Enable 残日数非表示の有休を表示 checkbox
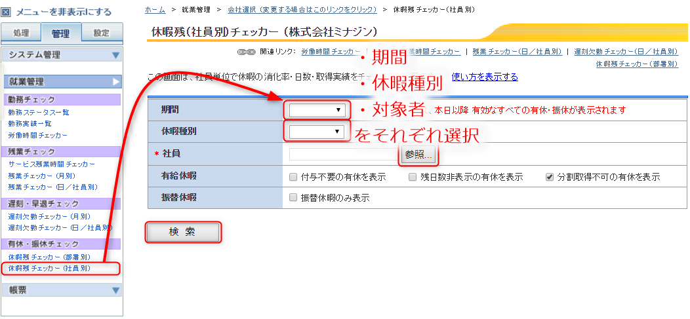This screenshot has width=690, height=319. pyautogui.click(x=413, y=177)
